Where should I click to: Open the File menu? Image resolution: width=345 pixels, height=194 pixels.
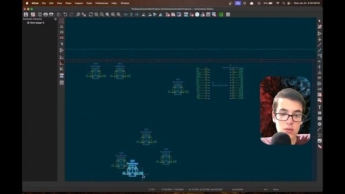pyautogui.click(x=44, y=3)
